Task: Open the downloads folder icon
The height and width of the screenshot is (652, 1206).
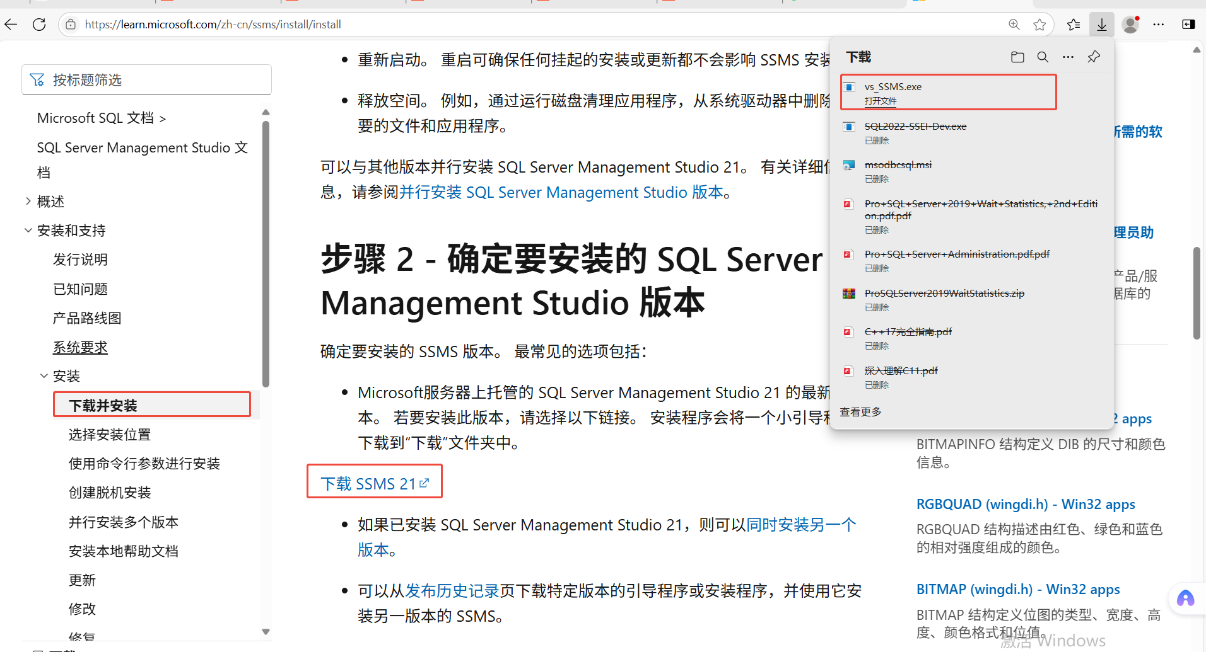Action: tap(1017, 57)
